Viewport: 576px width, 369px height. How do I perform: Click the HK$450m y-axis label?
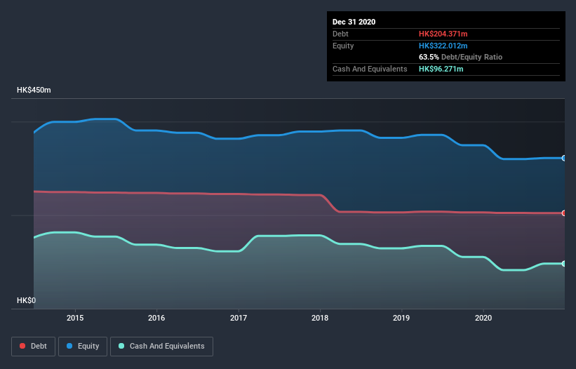point(34,90)
